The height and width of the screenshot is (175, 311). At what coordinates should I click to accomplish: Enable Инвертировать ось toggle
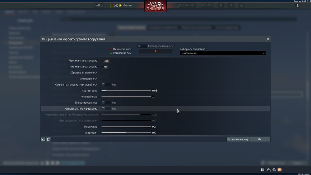coord(106,103)
